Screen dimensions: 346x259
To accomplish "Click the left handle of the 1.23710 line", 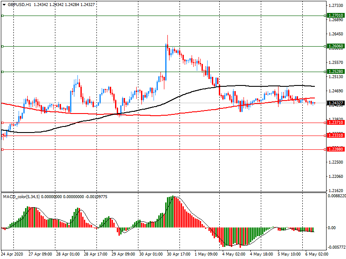I will point(3,123).
